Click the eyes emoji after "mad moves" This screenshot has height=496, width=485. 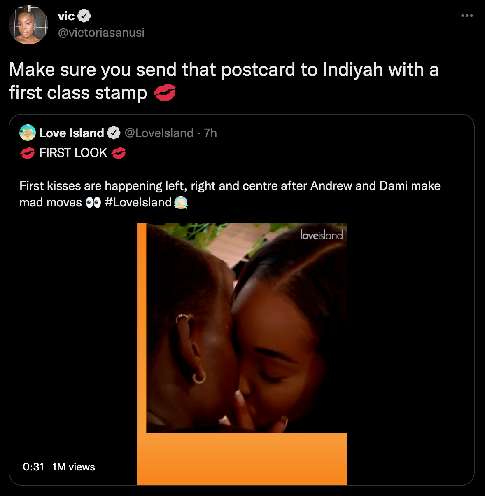[x=93, y=202]
